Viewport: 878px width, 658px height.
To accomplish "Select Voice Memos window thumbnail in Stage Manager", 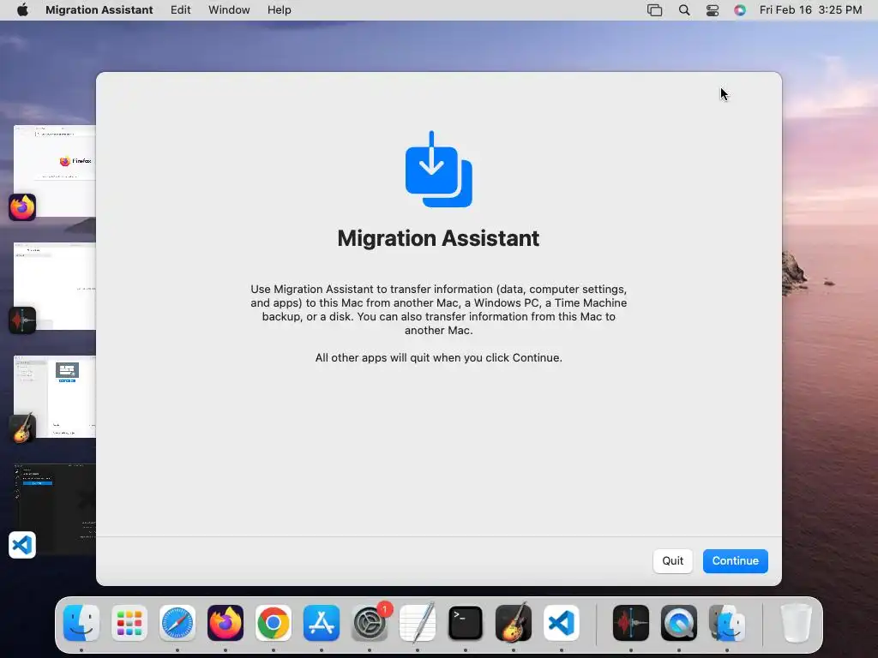I will [x=55, y=286].
